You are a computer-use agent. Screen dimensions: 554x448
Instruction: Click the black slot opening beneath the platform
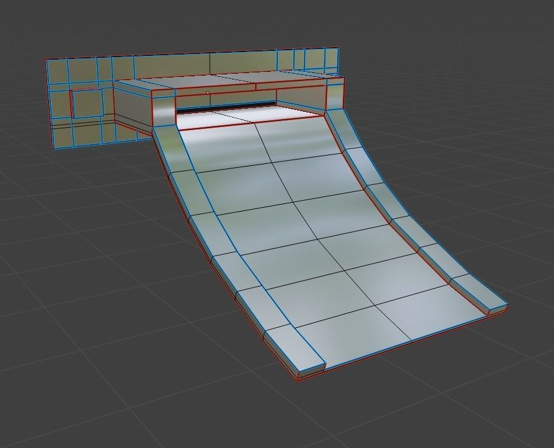point(226,107)
